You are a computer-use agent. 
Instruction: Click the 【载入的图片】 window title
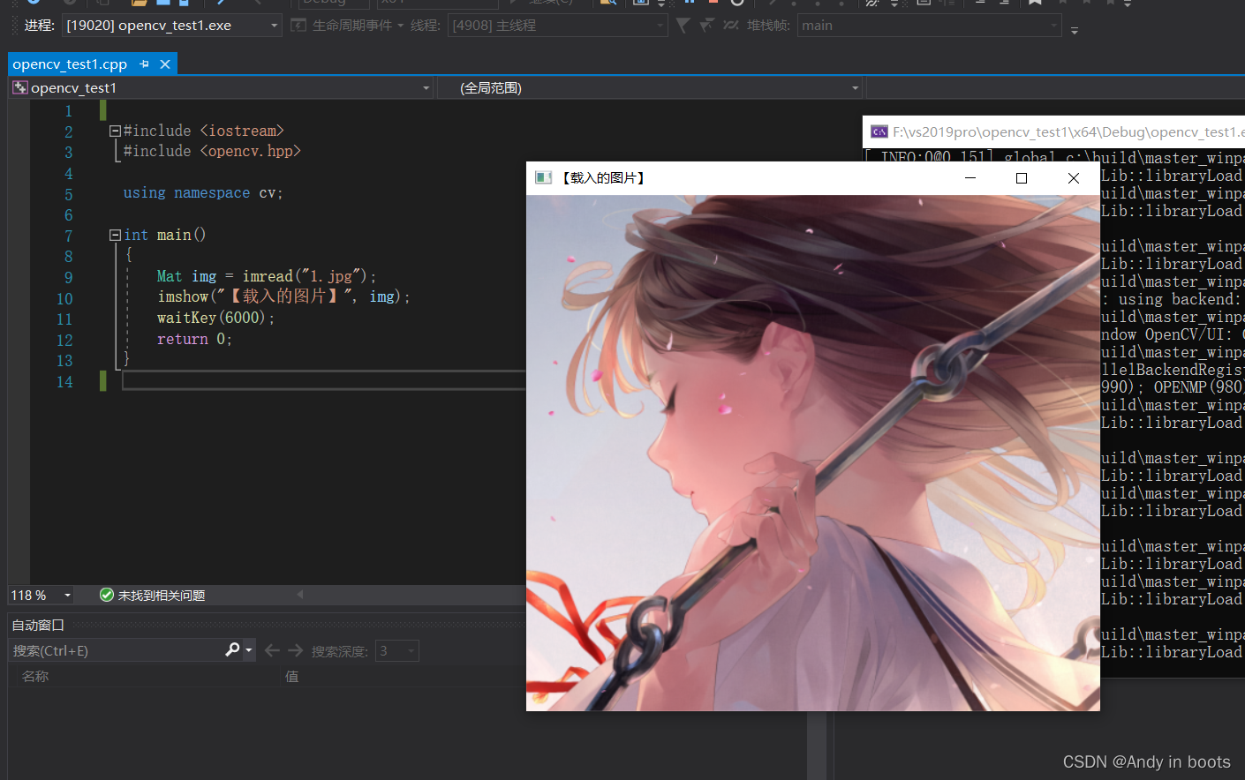[603, 178]
